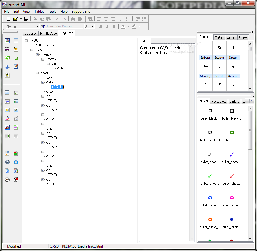Screen dimensions: 257x251
Task: Toggle bold formatting
Action: [101, 26]
